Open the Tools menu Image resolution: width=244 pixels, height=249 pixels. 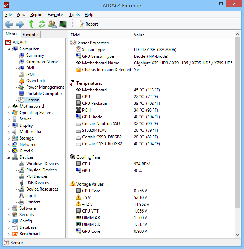[74, 15]
